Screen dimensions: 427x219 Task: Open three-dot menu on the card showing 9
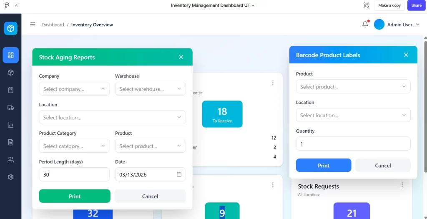click(x=273, y=185)
